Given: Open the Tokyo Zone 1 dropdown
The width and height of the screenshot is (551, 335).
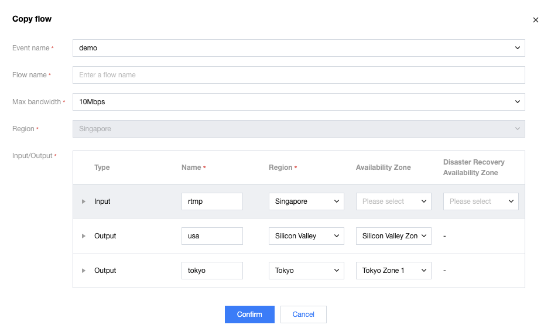Looking at the screenshot, I should point(393,271).
